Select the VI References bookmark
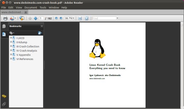The height and width of the screenshot is (109, 184). (x=25, y=59)
